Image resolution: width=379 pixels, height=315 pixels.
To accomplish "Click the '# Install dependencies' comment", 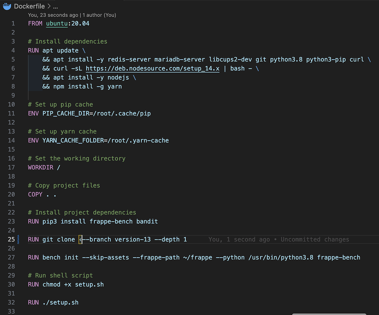I will pos(67,41).
